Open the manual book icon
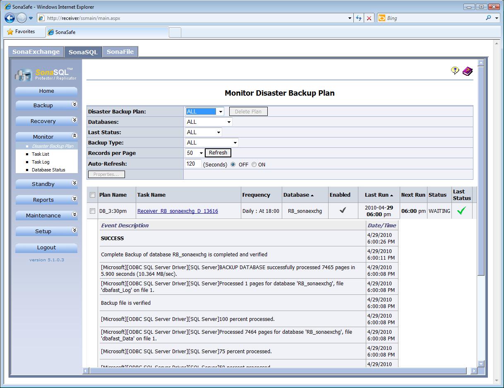The height and width of the screenshot is (388, 504). (x=468, y=71)
